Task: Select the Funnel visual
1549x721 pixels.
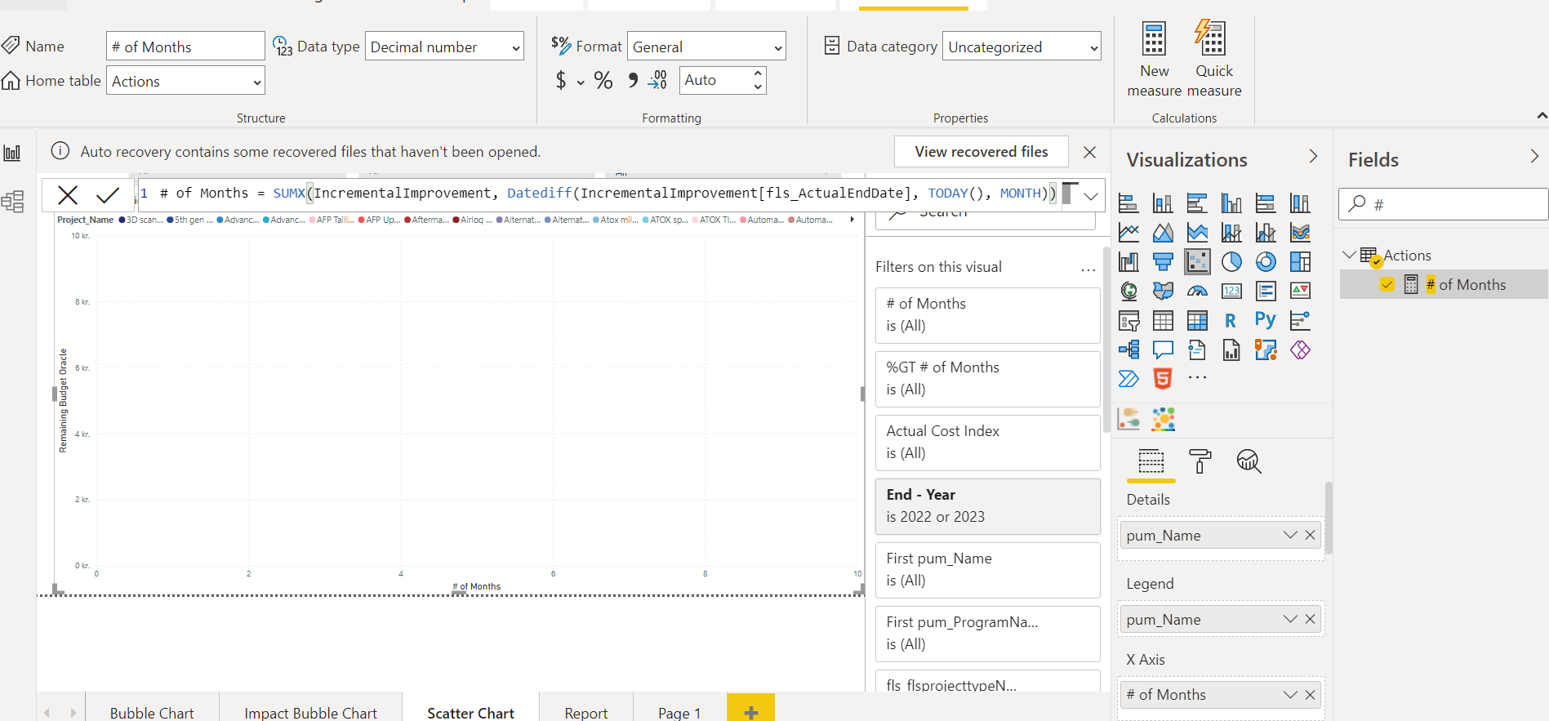Action: pos(1163,262)
